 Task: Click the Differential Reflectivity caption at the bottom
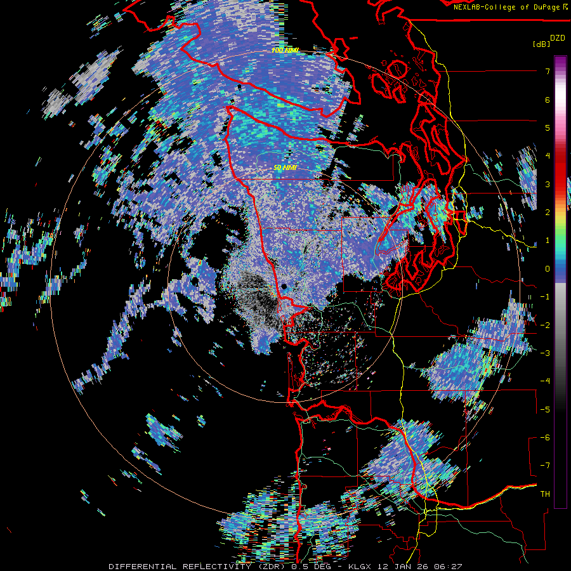tap(285, 567)
